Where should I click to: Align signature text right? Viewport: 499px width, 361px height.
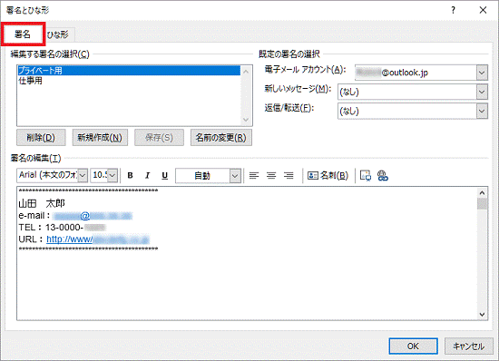pos(289,176)
